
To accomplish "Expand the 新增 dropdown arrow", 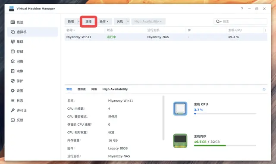I will [78, 22].
